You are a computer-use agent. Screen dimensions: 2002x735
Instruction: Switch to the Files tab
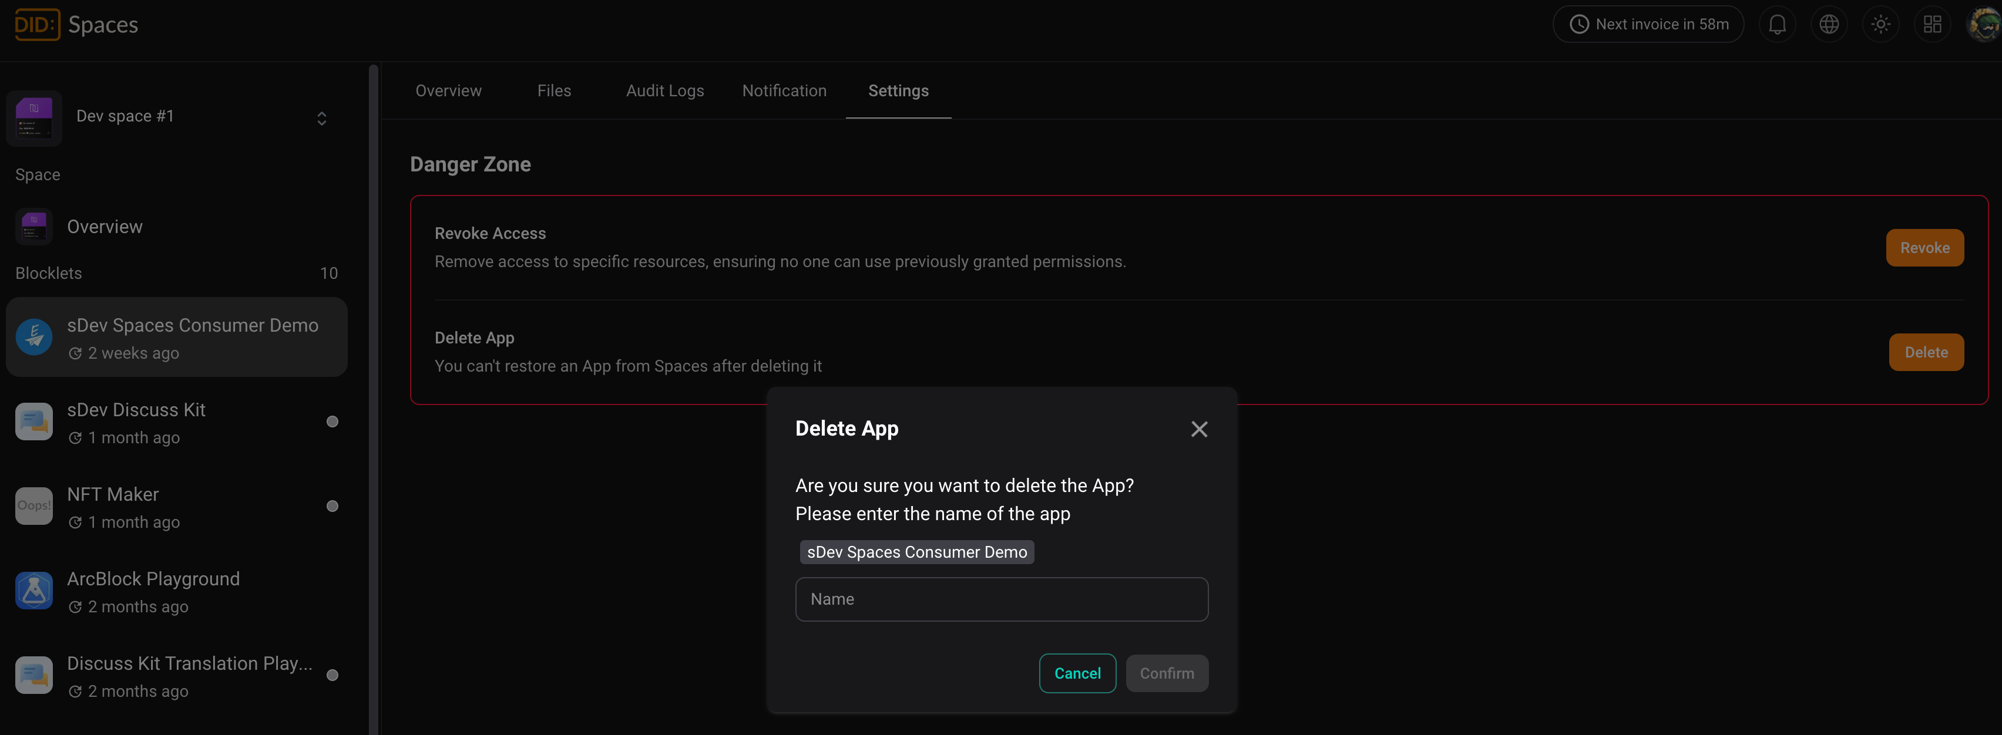click(553, 91)
